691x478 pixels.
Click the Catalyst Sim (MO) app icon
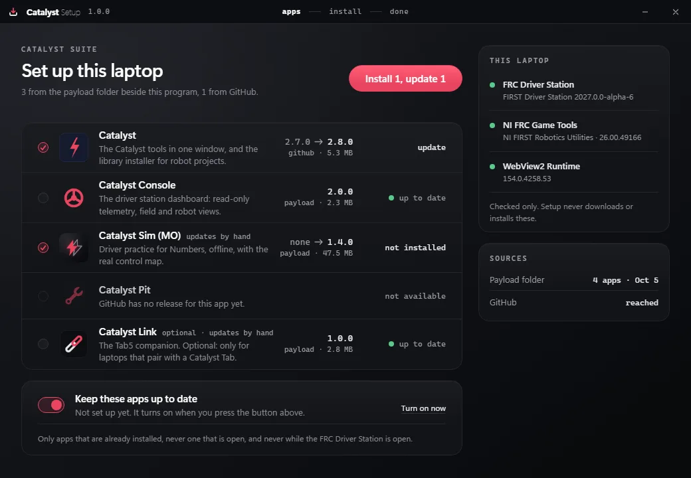tap(74, 248)
